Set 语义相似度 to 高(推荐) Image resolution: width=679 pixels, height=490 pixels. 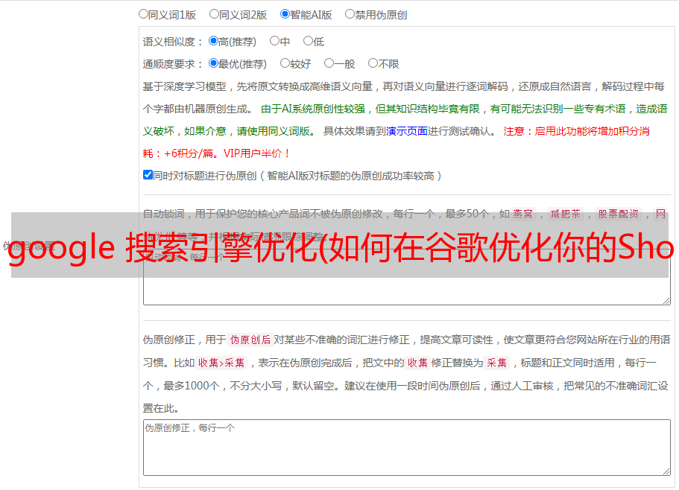(x=213, y=41)
